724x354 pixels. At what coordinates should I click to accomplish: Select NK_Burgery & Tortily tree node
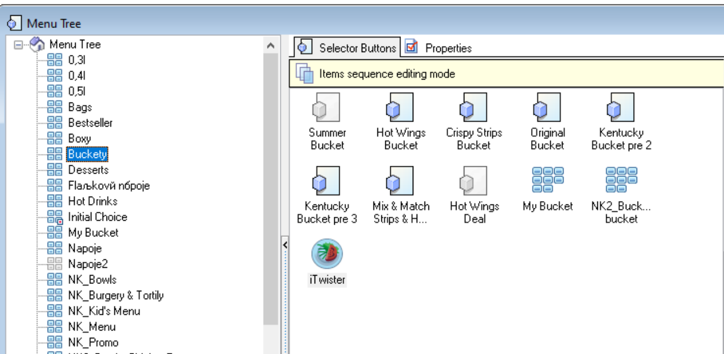[116, 295]
